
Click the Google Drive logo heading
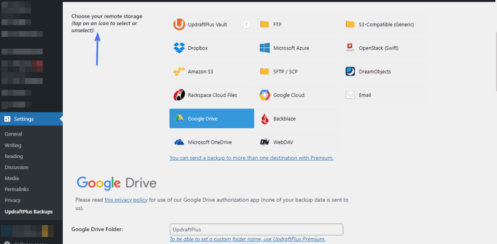[x=117, y=183]
